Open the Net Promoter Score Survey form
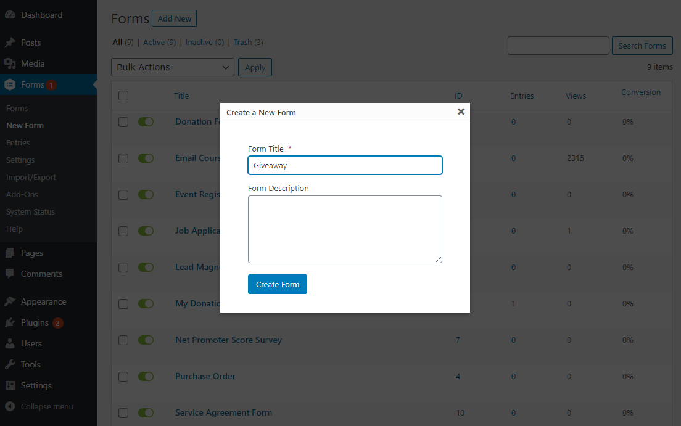 click(228, 340)
